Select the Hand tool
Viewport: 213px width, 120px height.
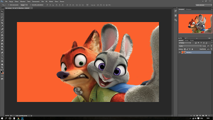click(x=2, y=64)
